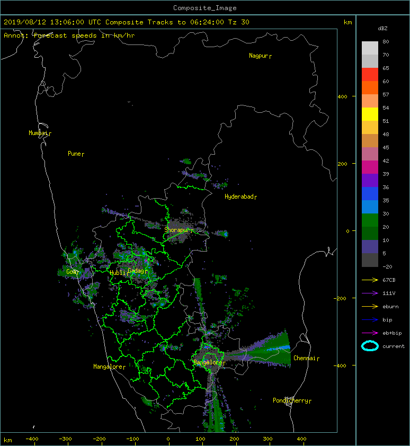Viewport: 410px width, 446px height.
Task: Click the yellow 67CB arrow legend icon
Action: [370, 280]
